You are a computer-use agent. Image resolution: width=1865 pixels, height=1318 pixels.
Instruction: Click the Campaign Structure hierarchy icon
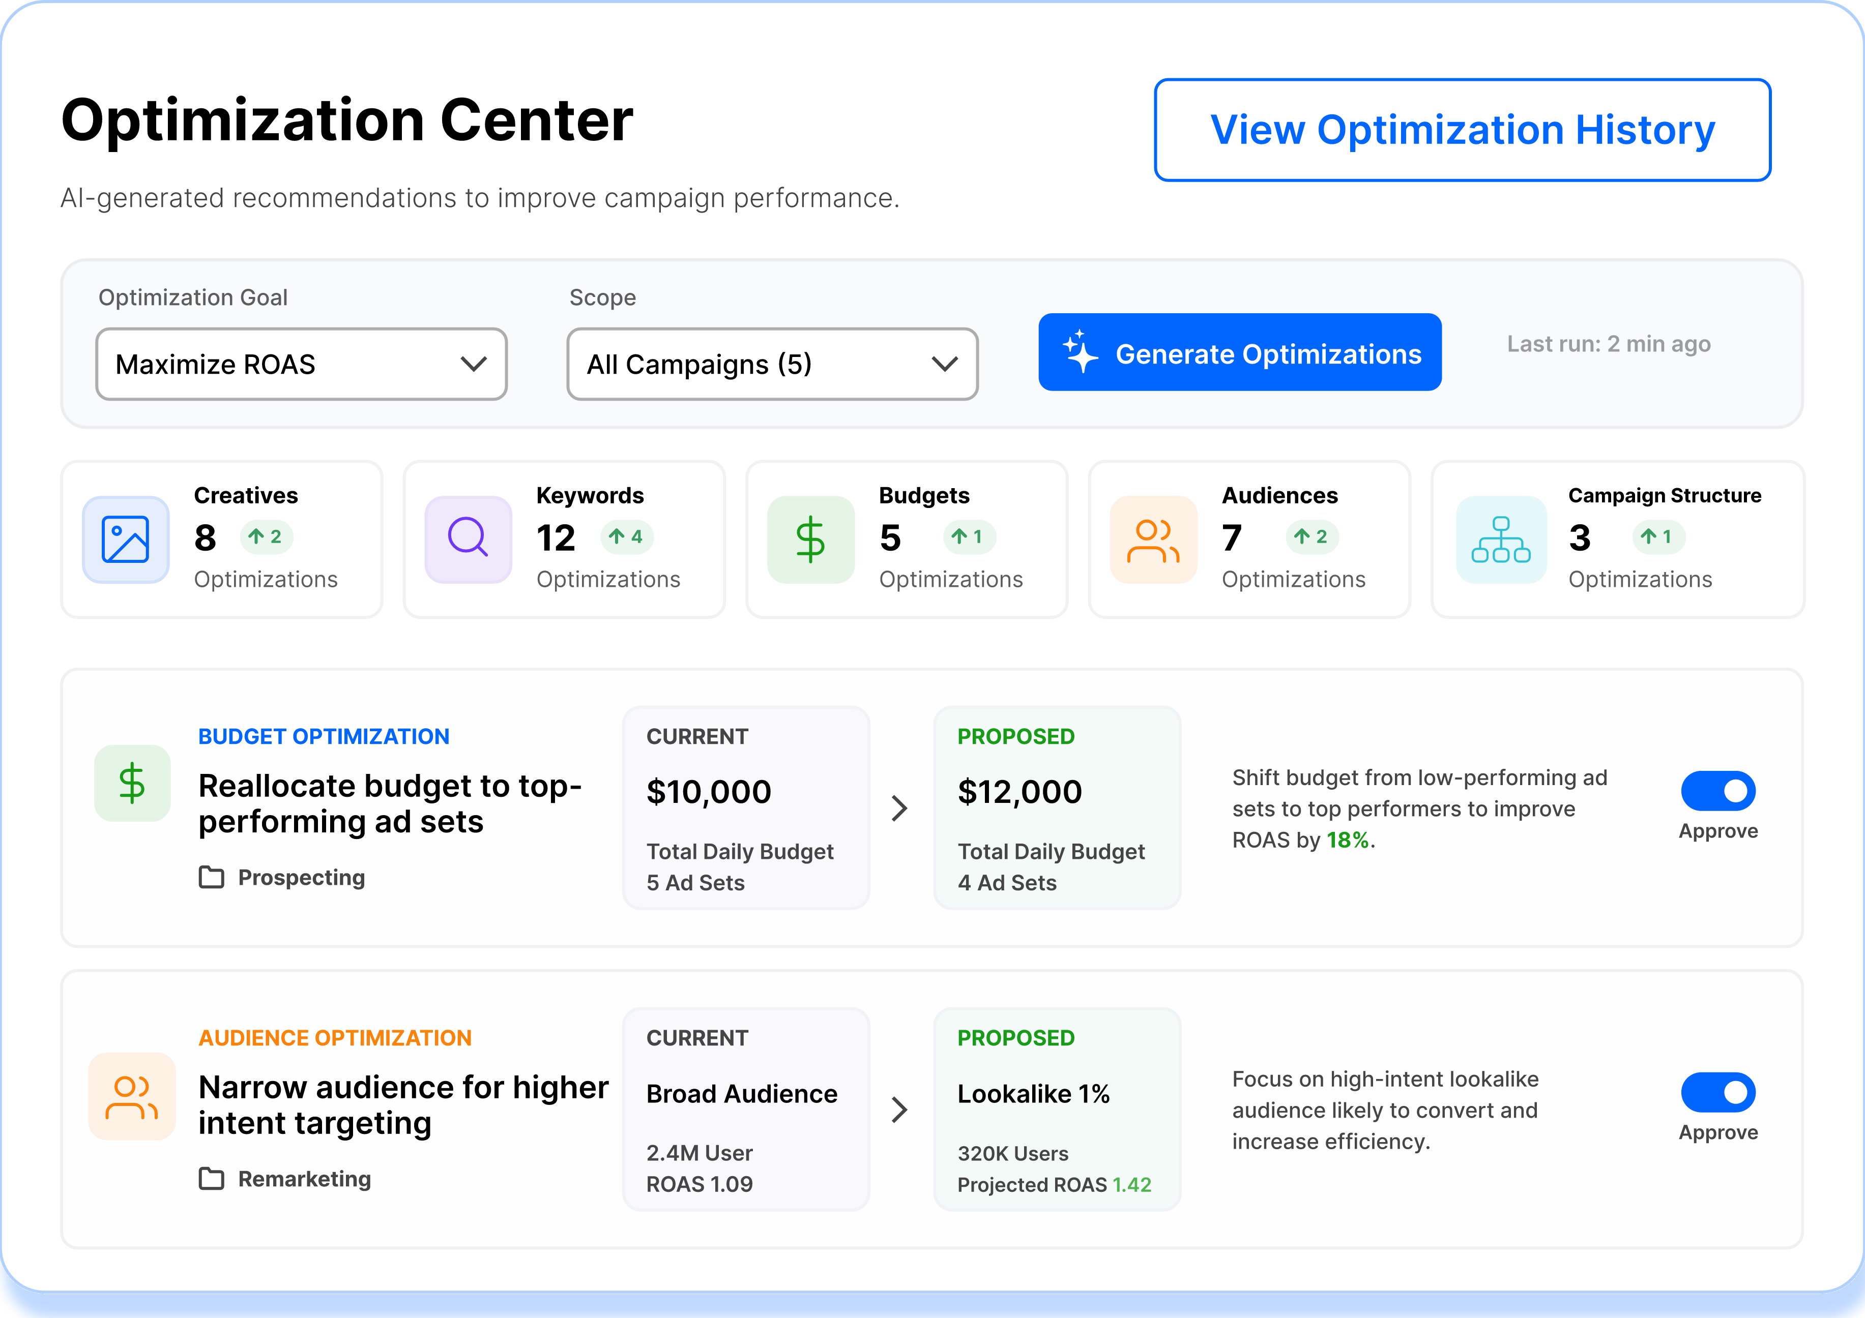1500,539
